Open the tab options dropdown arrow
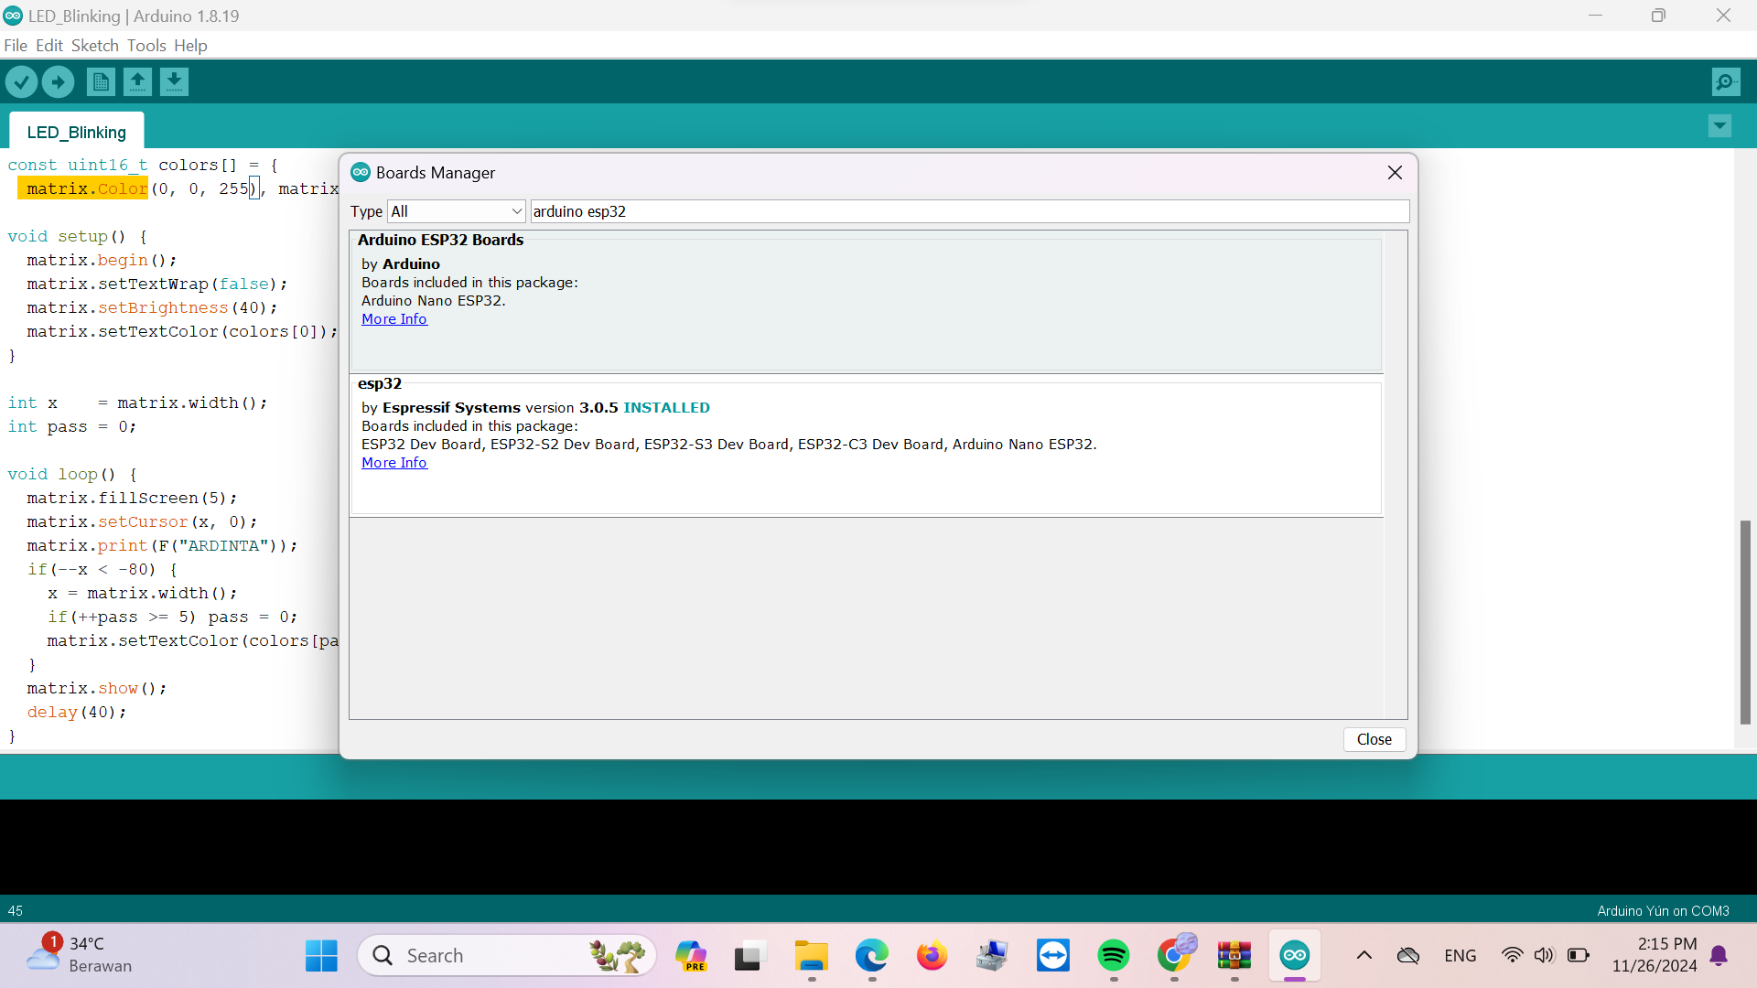Viewport: 1757px width, 988px height. (1719, 126)
